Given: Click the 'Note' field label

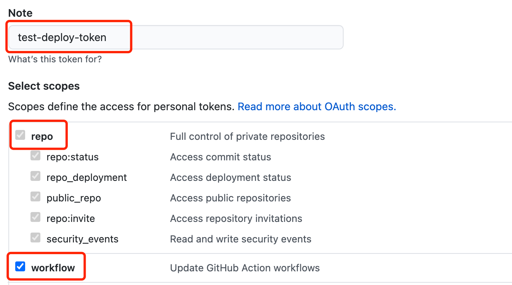Looking at the screenshot, I should click(20, 13).
